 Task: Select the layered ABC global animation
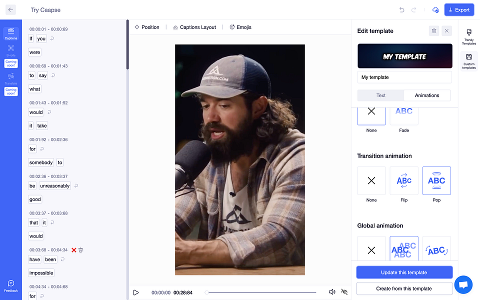tap(404, 248)
